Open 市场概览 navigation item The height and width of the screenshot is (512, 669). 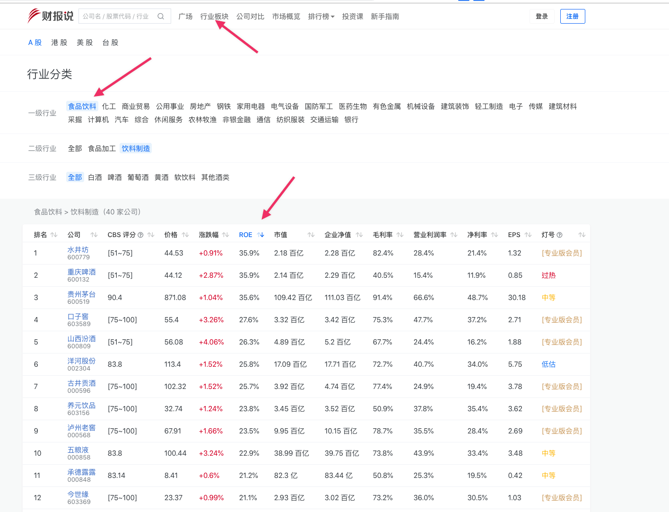(286, 17)
